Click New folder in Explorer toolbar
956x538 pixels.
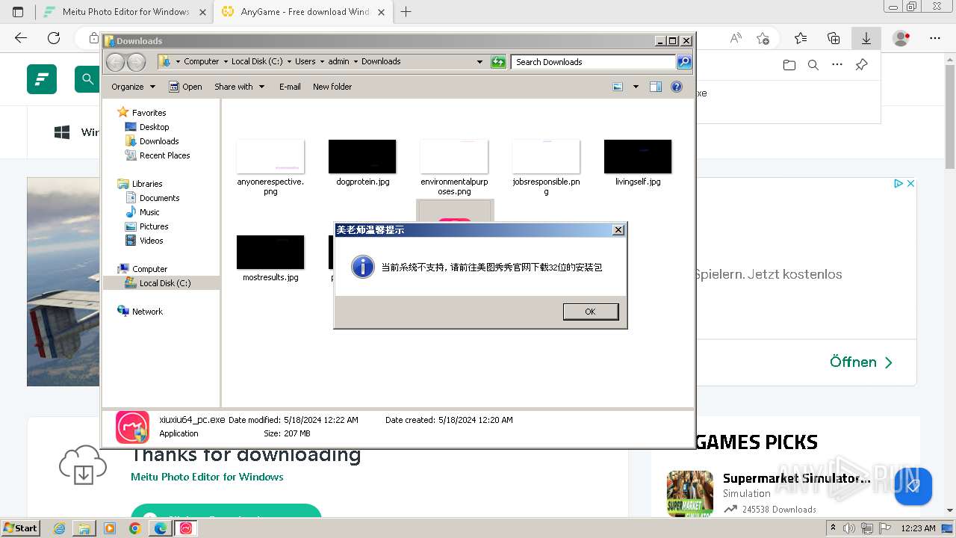point(332,87)
